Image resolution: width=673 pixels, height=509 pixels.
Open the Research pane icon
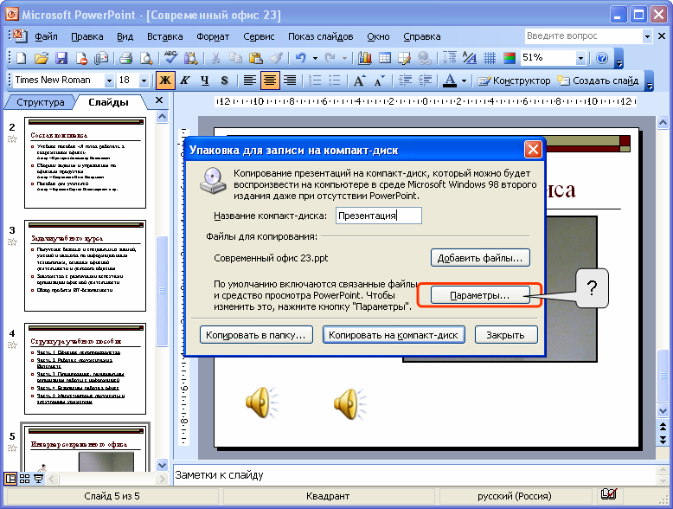point(190,58)
